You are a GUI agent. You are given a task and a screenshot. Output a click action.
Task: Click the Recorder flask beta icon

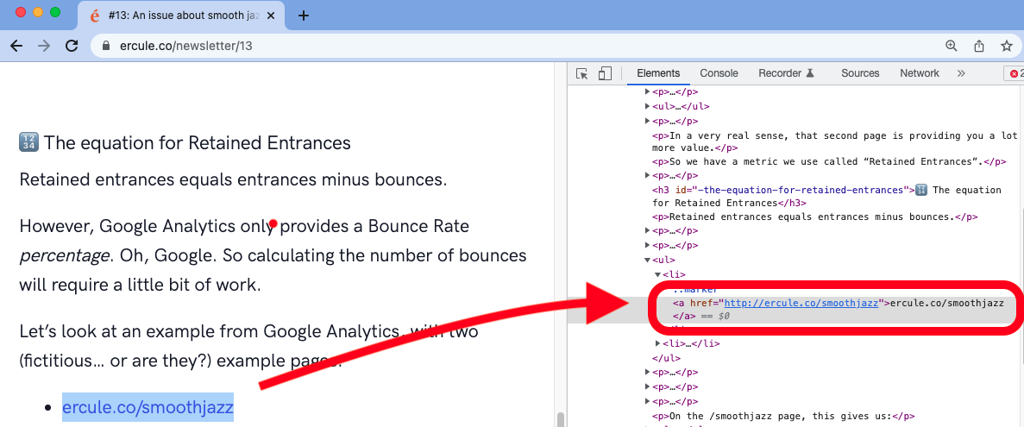[x=810, y=73]
